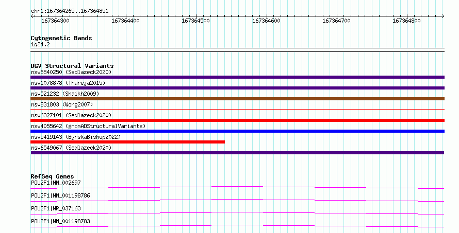
Task: Open variant label nsv6327101 (Sedlazeck2020)
Action: click(x=71, y=115)
